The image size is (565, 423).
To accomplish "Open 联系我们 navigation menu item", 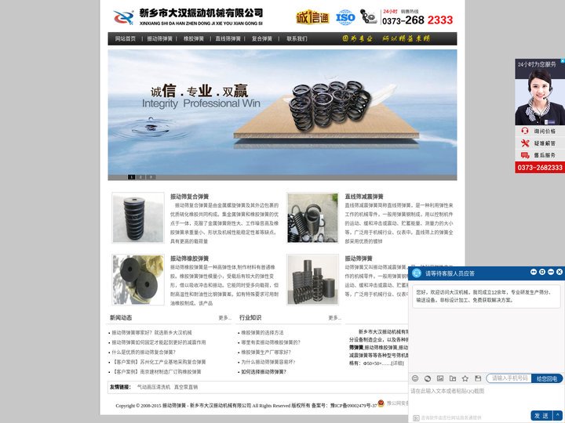I will [x=297, y=38].
